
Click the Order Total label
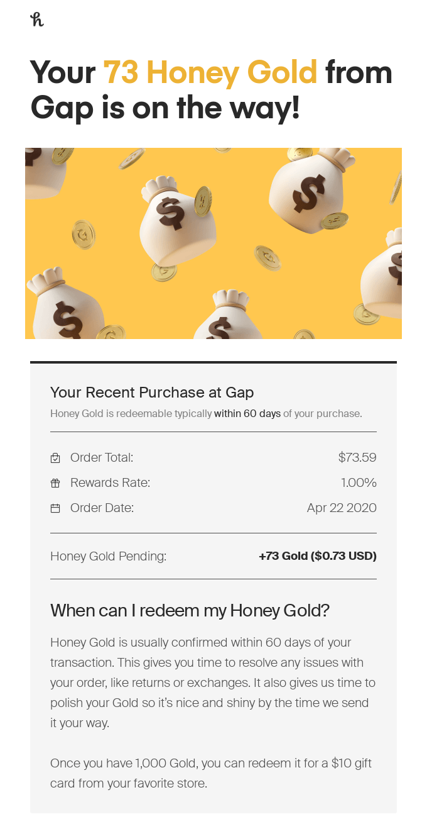102,457
